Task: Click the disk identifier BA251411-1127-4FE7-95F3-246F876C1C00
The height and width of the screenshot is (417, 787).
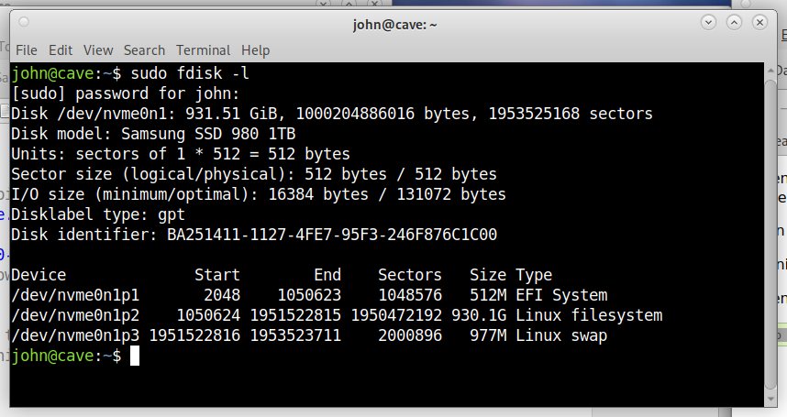Action: [x=332, y=235]
